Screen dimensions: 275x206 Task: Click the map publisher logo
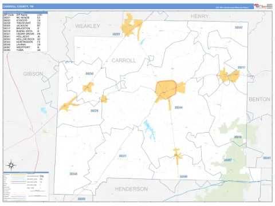263,6
